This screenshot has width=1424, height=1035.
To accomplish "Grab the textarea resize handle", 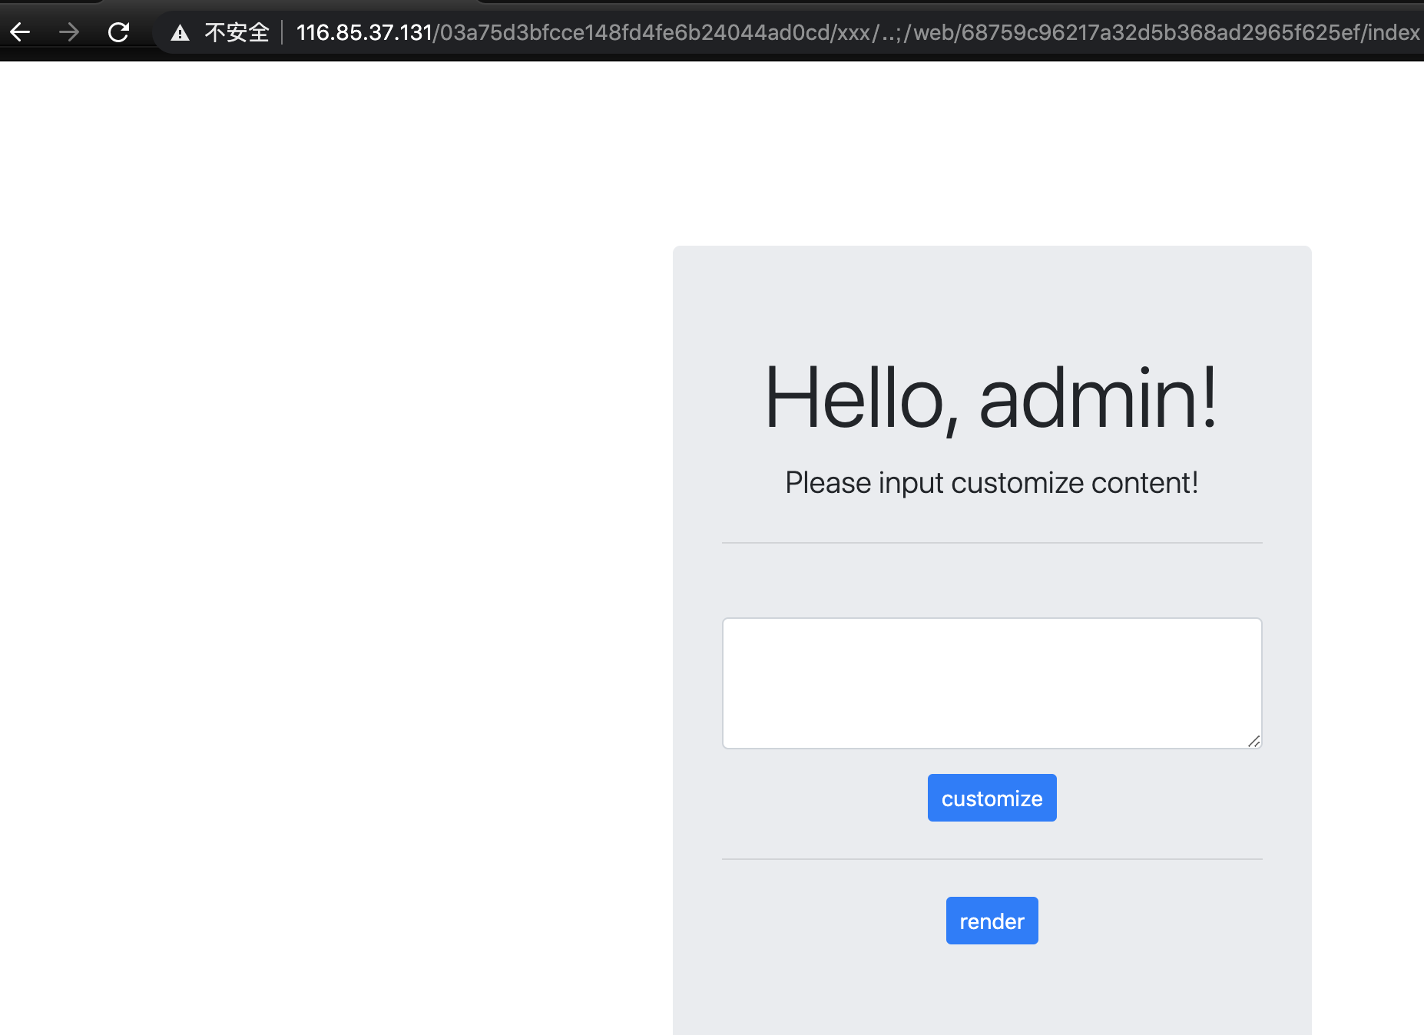I will coord(1253,741).
